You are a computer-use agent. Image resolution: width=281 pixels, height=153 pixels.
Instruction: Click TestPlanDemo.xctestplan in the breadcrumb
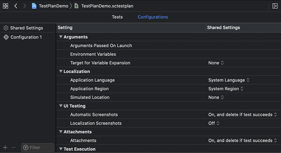coord(107,6)
